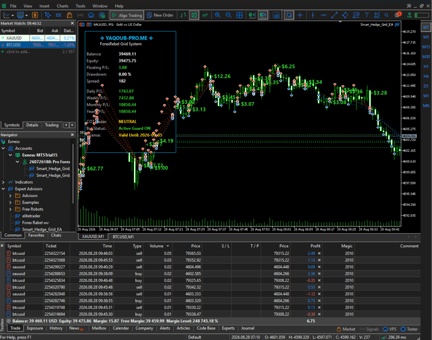
Task: Expand the Free Robots folder
Action: (10, 209)
